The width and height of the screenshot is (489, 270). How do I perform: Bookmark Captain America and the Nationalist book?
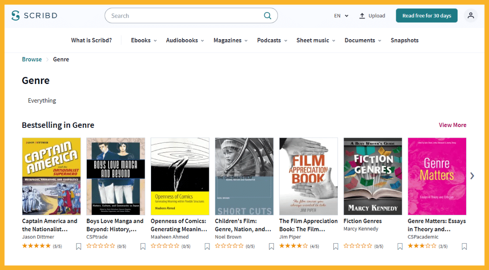[x=79, y=246]
